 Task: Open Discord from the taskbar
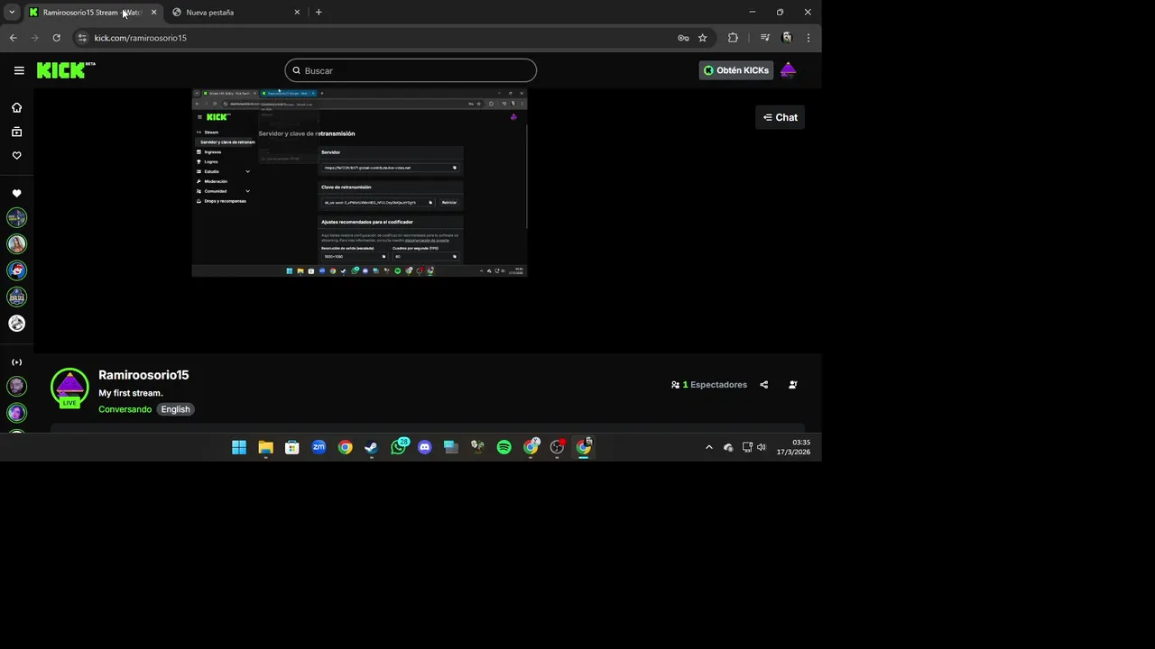[425, 447]
